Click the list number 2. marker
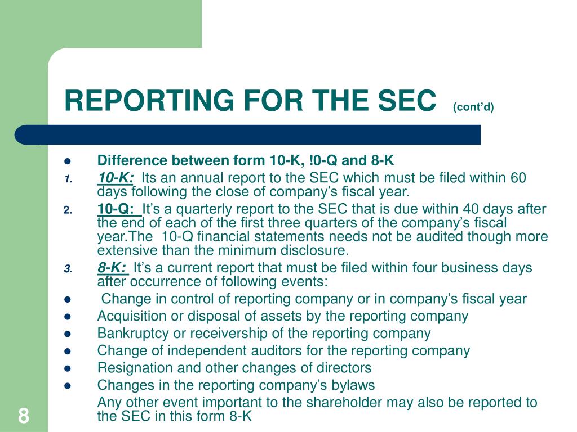Screen dimensions: 577x432 click(68, 210)
